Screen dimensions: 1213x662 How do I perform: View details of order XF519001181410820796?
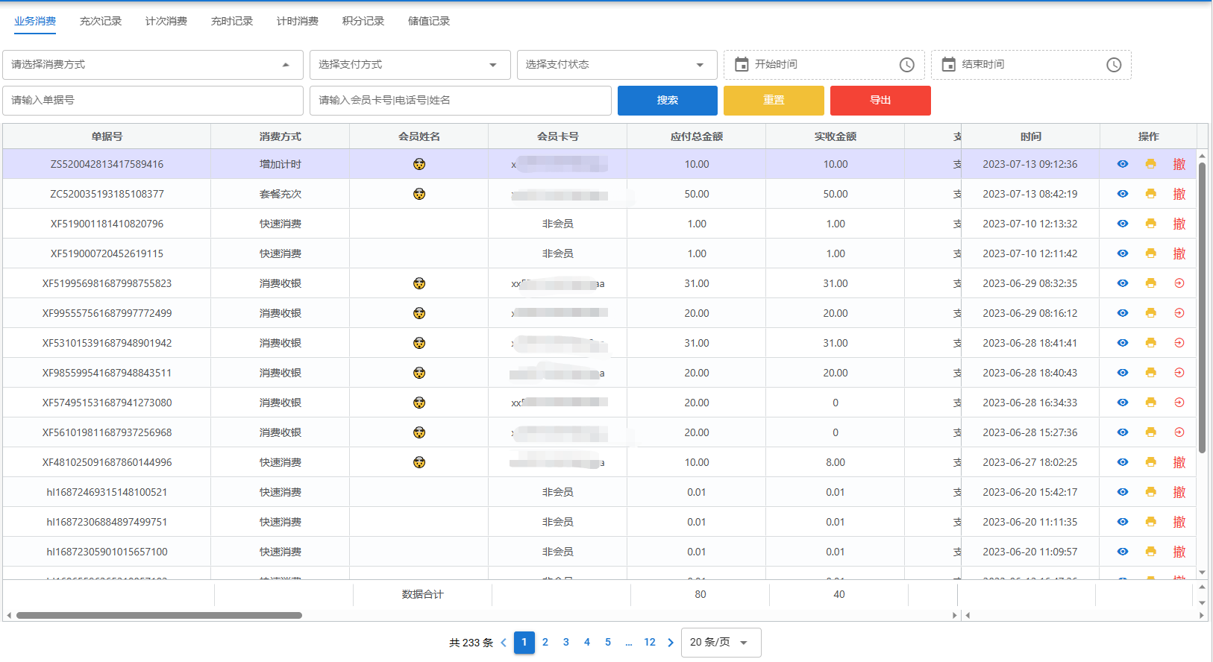pyautogui.click(x=1123, y=224)
